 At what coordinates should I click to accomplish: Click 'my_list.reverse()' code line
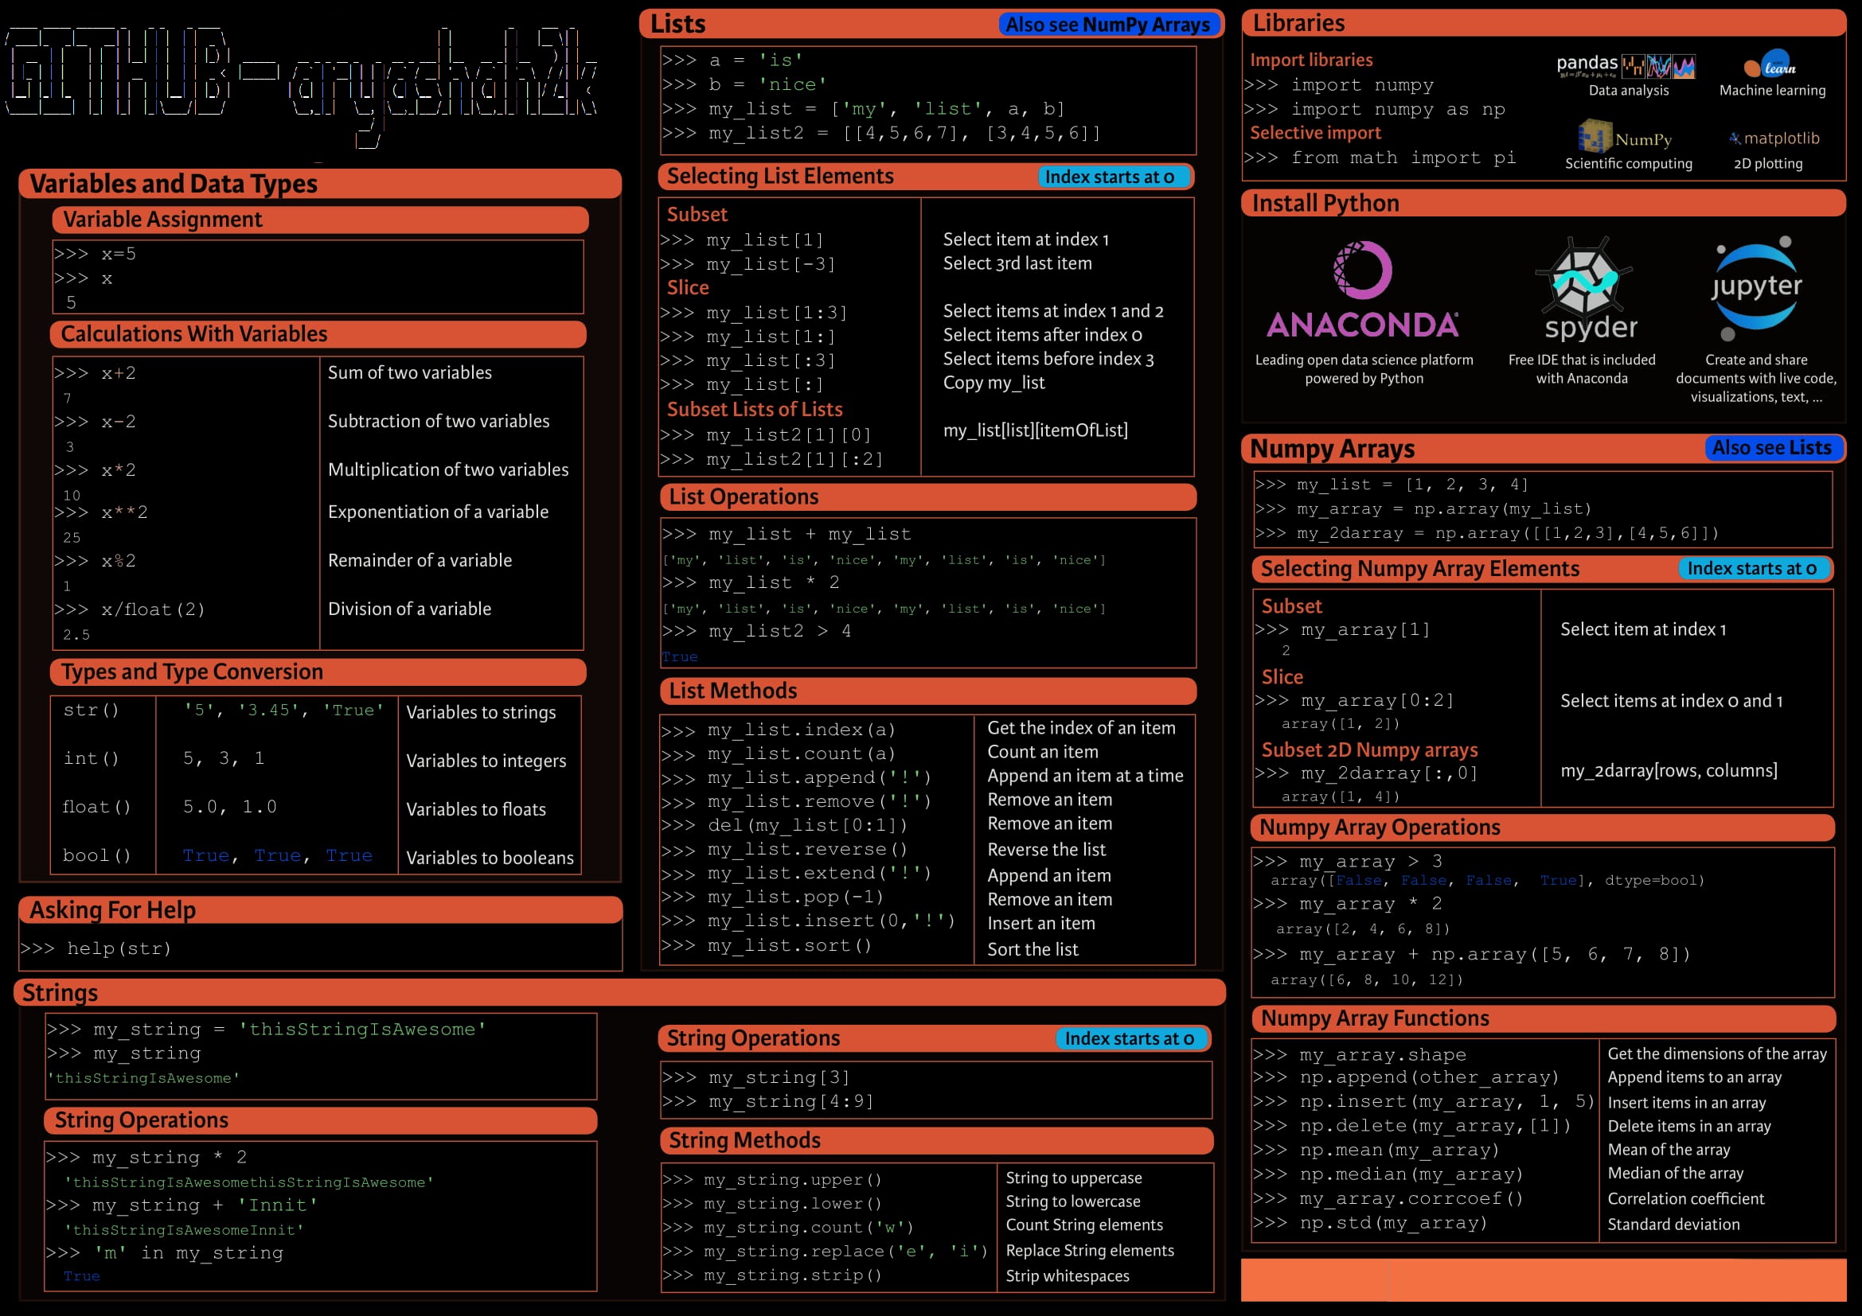point(783,849)
